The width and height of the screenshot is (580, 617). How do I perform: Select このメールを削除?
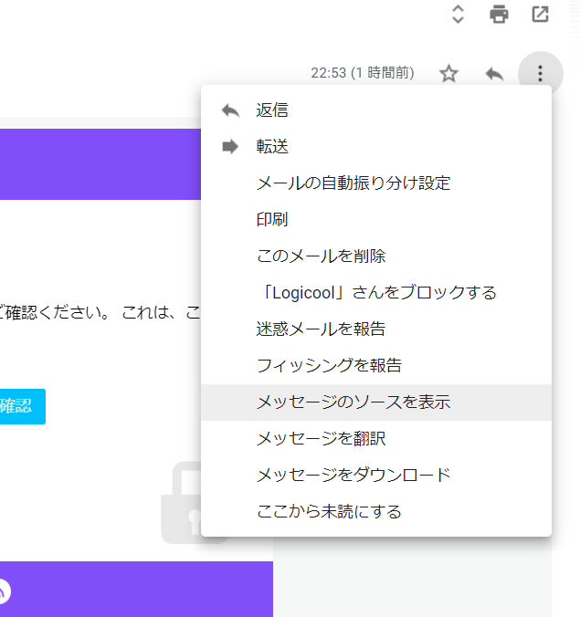pyautogui.click(x=376, y=256)
